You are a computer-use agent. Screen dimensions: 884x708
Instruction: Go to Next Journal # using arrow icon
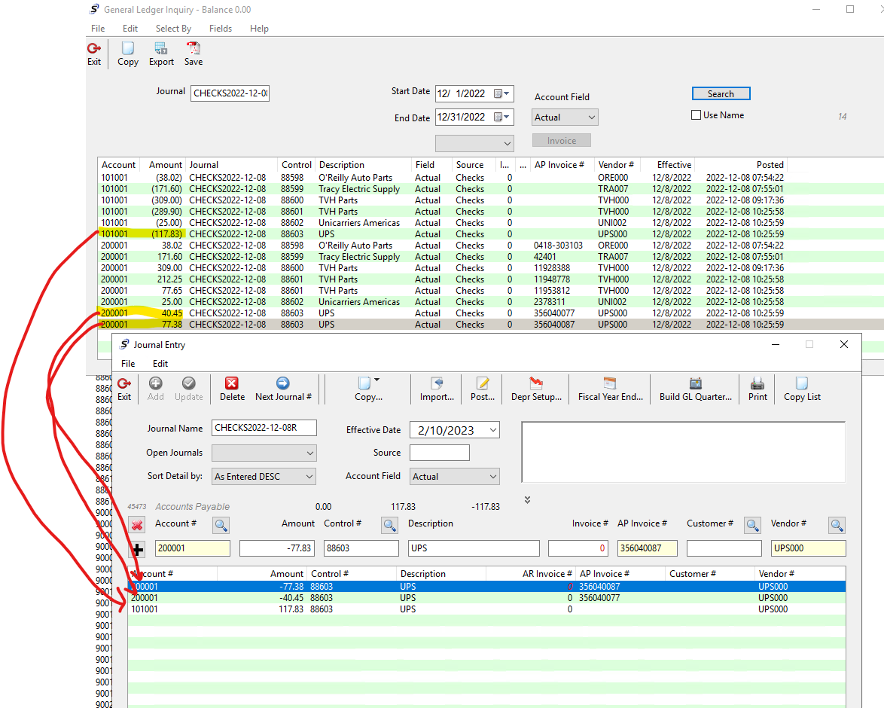click(x=283, y=383)
